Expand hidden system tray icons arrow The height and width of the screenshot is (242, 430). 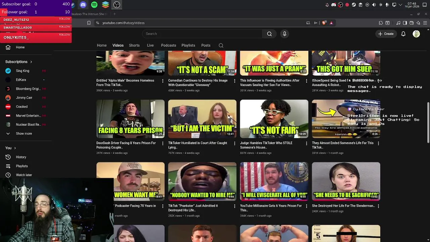pyautogui.click(x=400, y=5)
